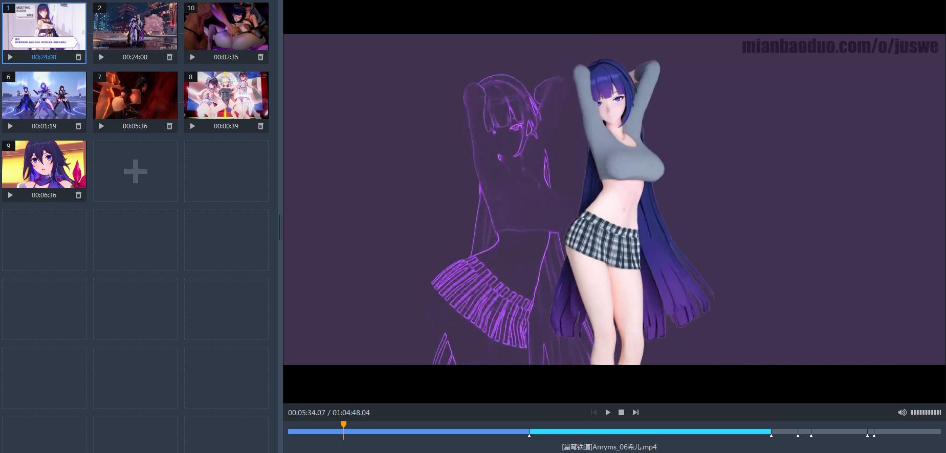
Task: Click the split marker between blue and cyan segments
Action: [x=529, y=436]
